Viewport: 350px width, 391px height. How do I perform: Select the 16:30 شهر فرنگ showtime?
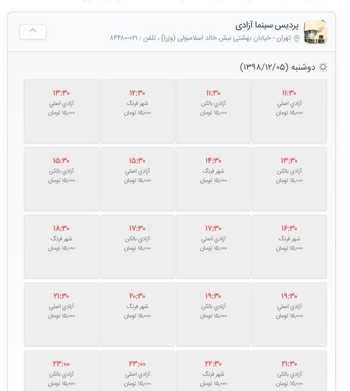pyautogui.click(x=289, y=247)
